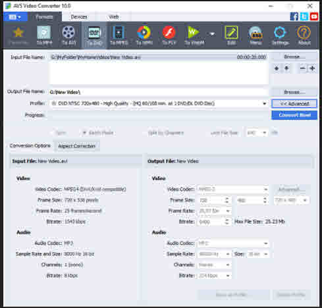
Task: Add input file with plus button
Action: click(x=312, y=68)
